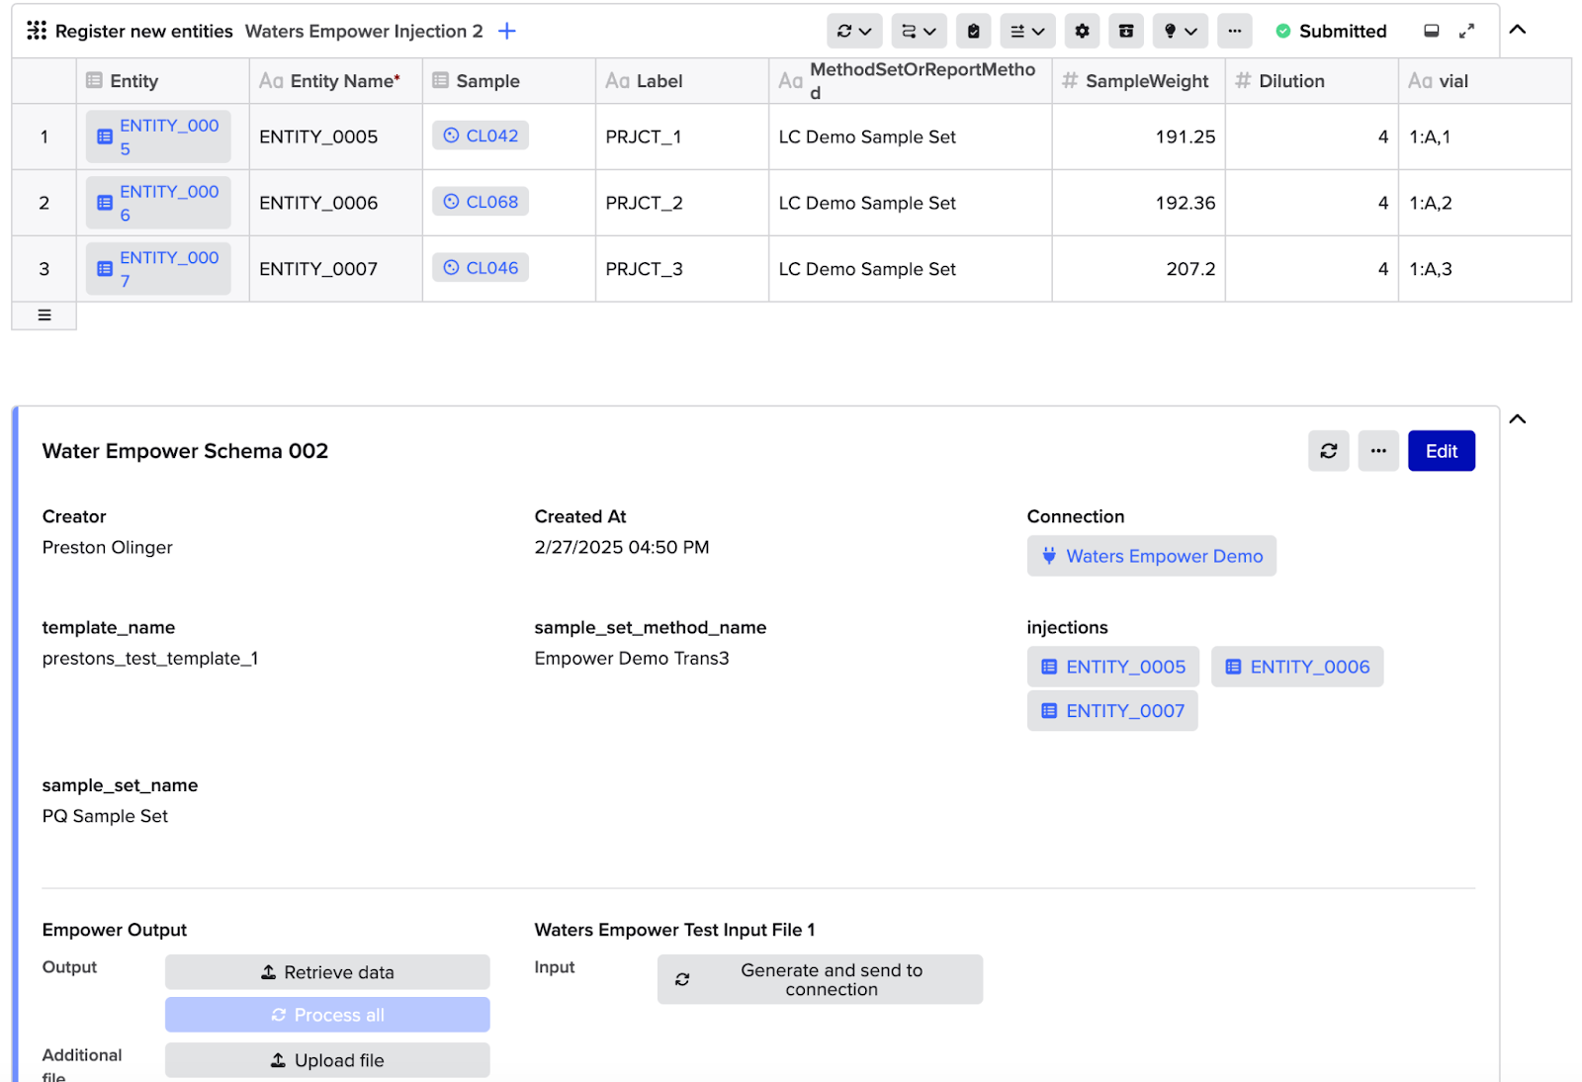Open ENTITY_0005 chip in row 1
The width and height of the screenshot is (1582, 1082).
pyautogui.click(x=158, y=136)
